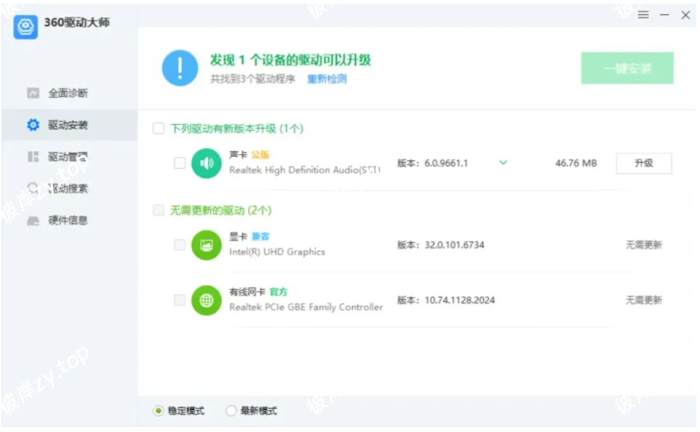Select the 稳定模式 radio button
This screenshot has height=432, width=700.
coord(157,410)
